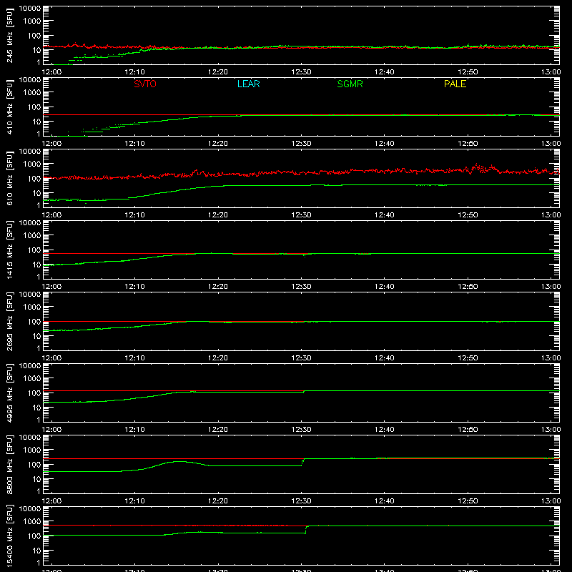The width and height of the screenshot is (572, 572).
Task: Click 12:50 tick label below 610 MHz plot
Action: [468, 215]
